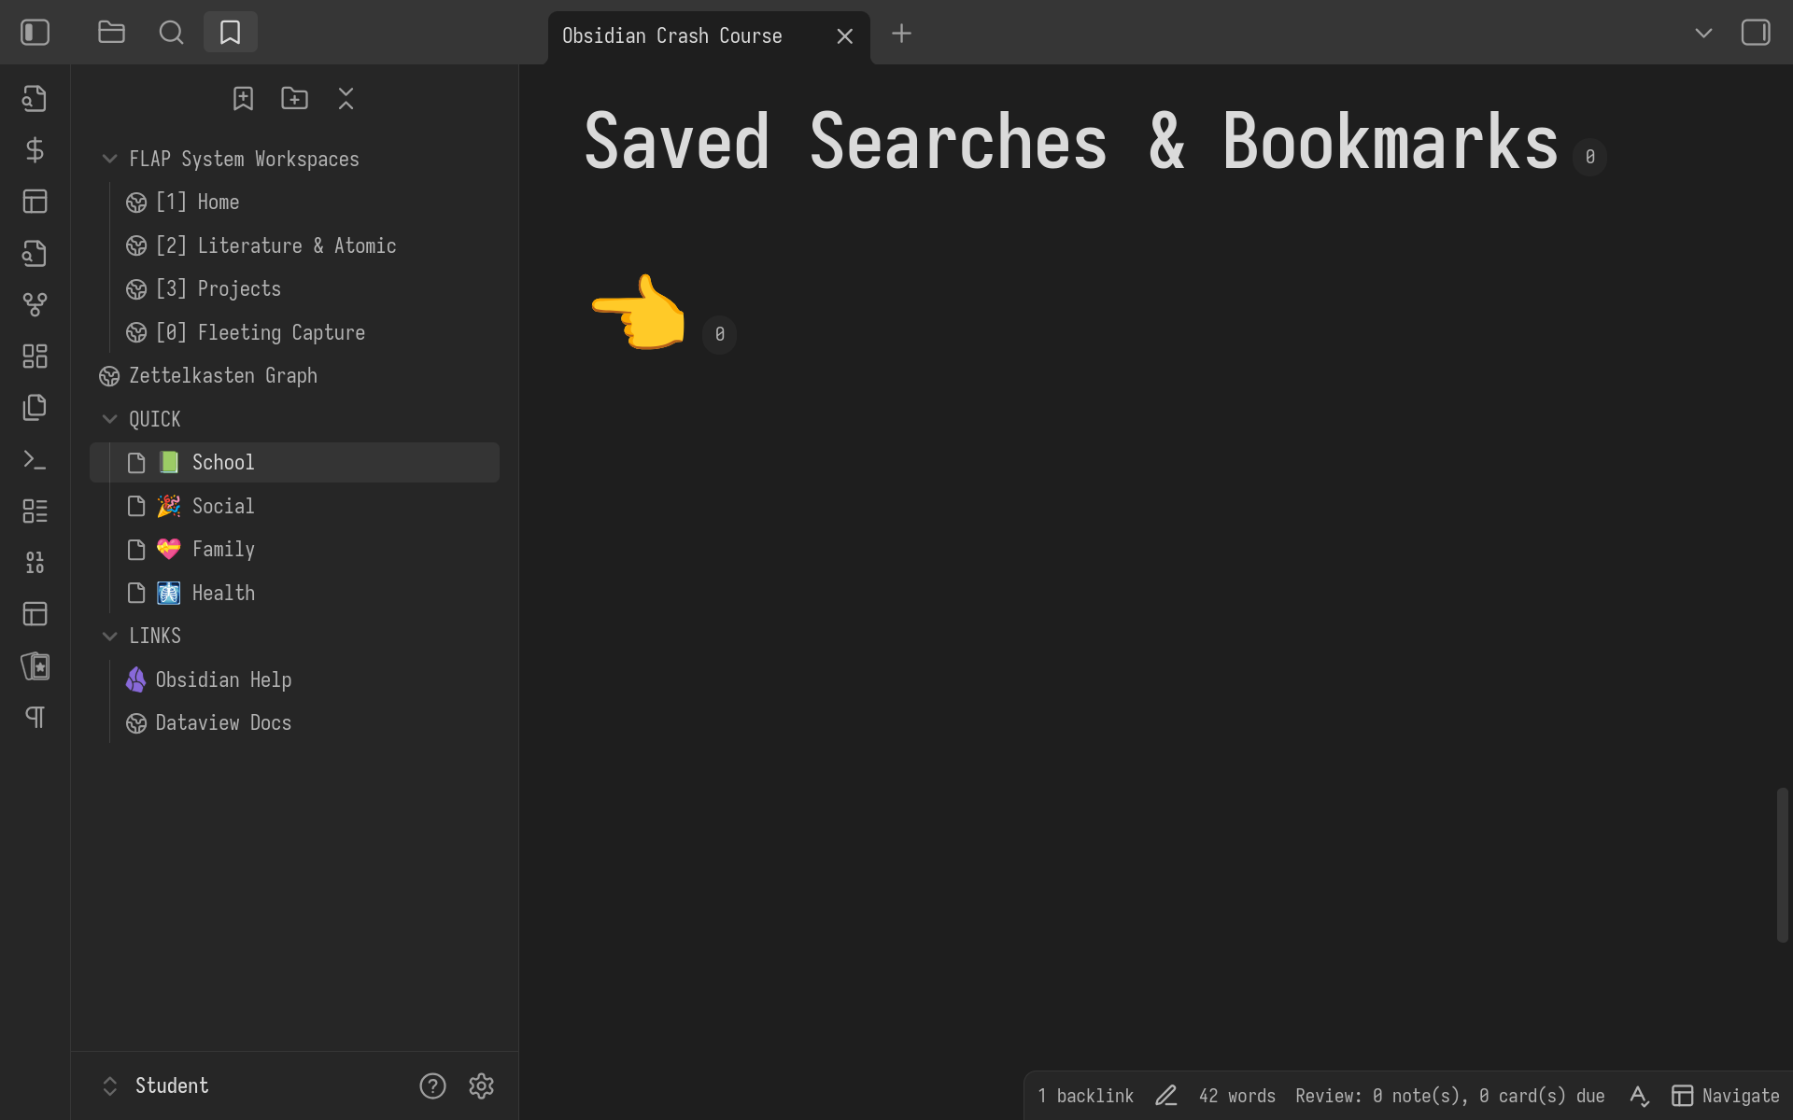This screenshot has width=1793, height=1120.
Task: Open the Obsidian Help link
Action: coord(295,679)
